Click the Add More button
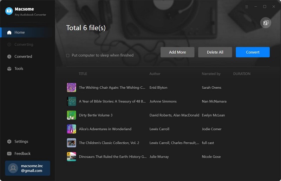 [x=177, y=52]
